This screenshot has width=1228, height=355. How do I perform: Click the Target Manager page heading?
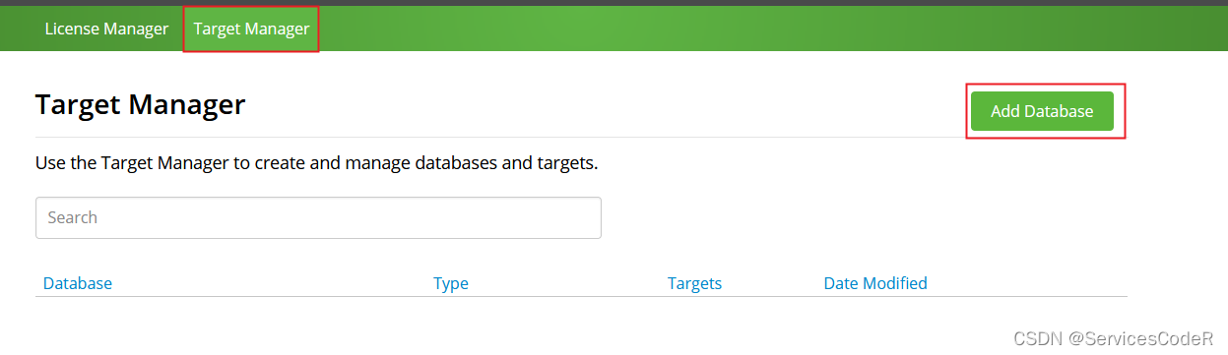point(140,104)
